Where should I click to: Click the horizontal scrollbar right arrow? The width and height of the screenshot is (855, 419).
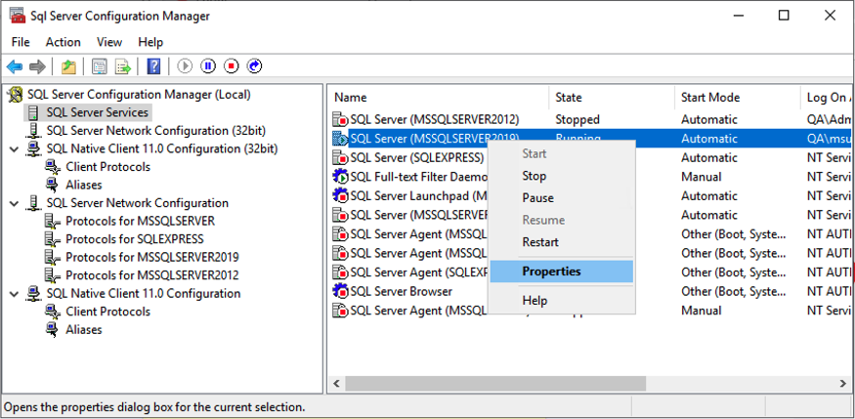point(842,384)
